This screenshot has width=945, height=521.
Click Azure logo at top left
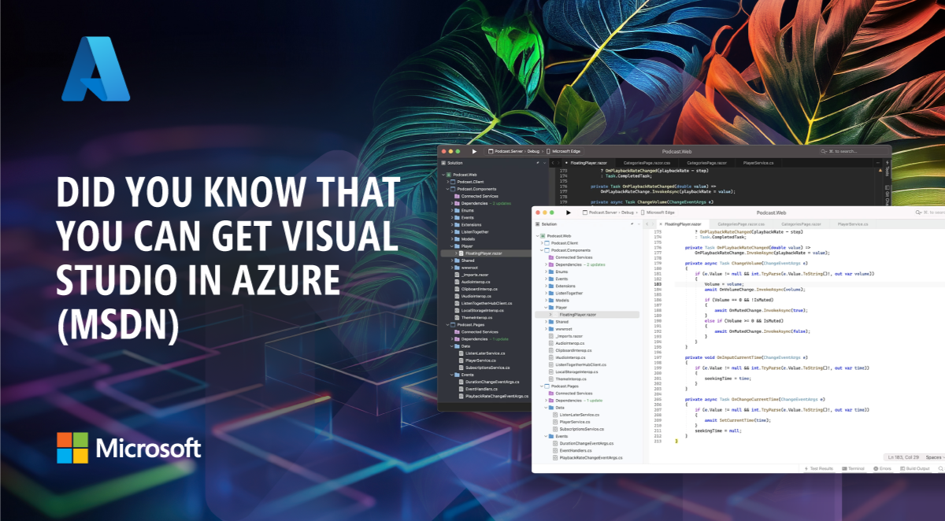95,68
